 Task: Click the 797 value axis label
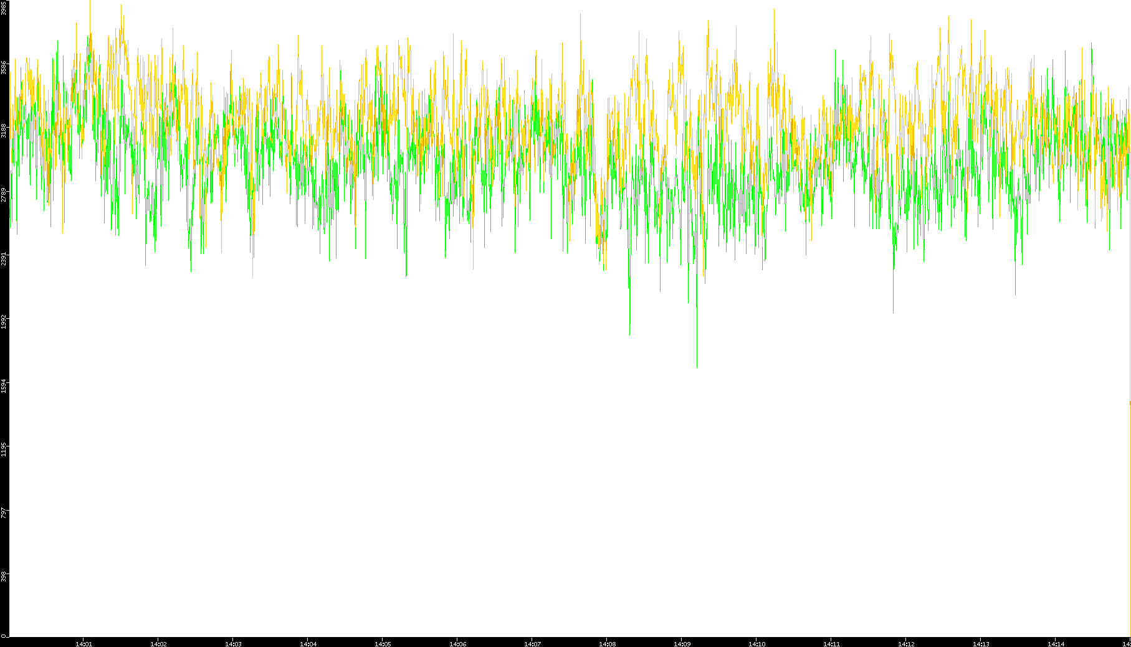(4, 513)
